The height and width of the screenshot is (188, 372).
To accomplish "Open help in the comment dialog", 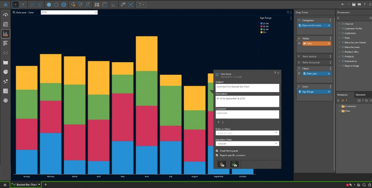I will [275, 73].
